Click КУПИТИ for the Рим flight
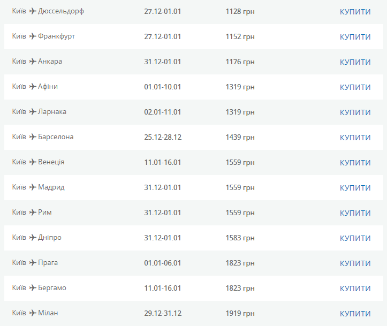The height and width of the screenshot is (326, 387). click(355, 213)
